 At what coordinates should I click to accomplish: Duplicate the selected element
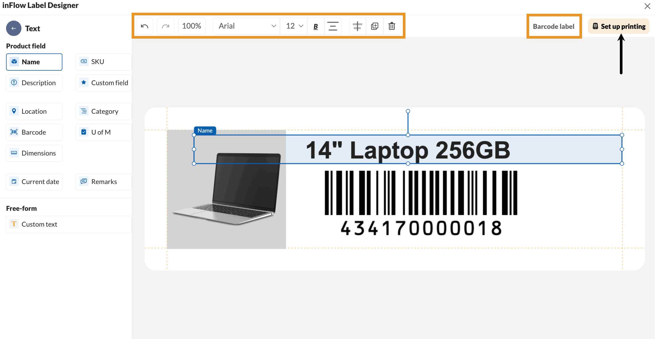point(375,26)
